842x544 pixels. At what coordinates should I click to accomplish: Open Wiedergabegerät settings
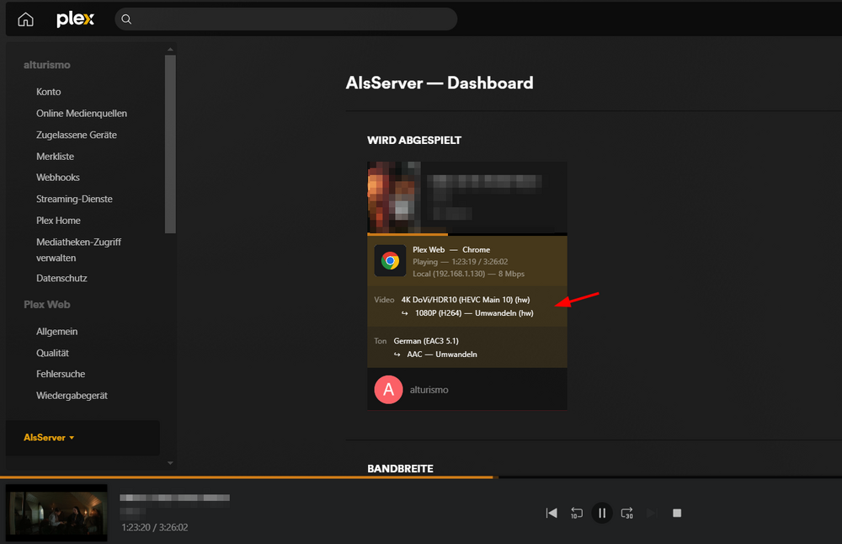tap(72, 395)
